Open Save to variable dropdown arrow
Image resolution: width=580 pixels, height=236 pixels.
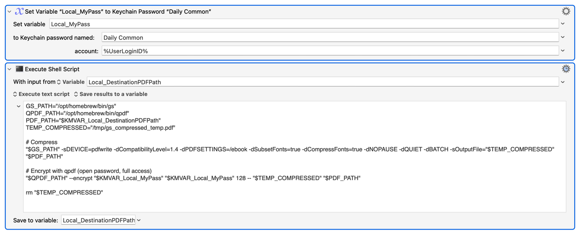point(139,220)
